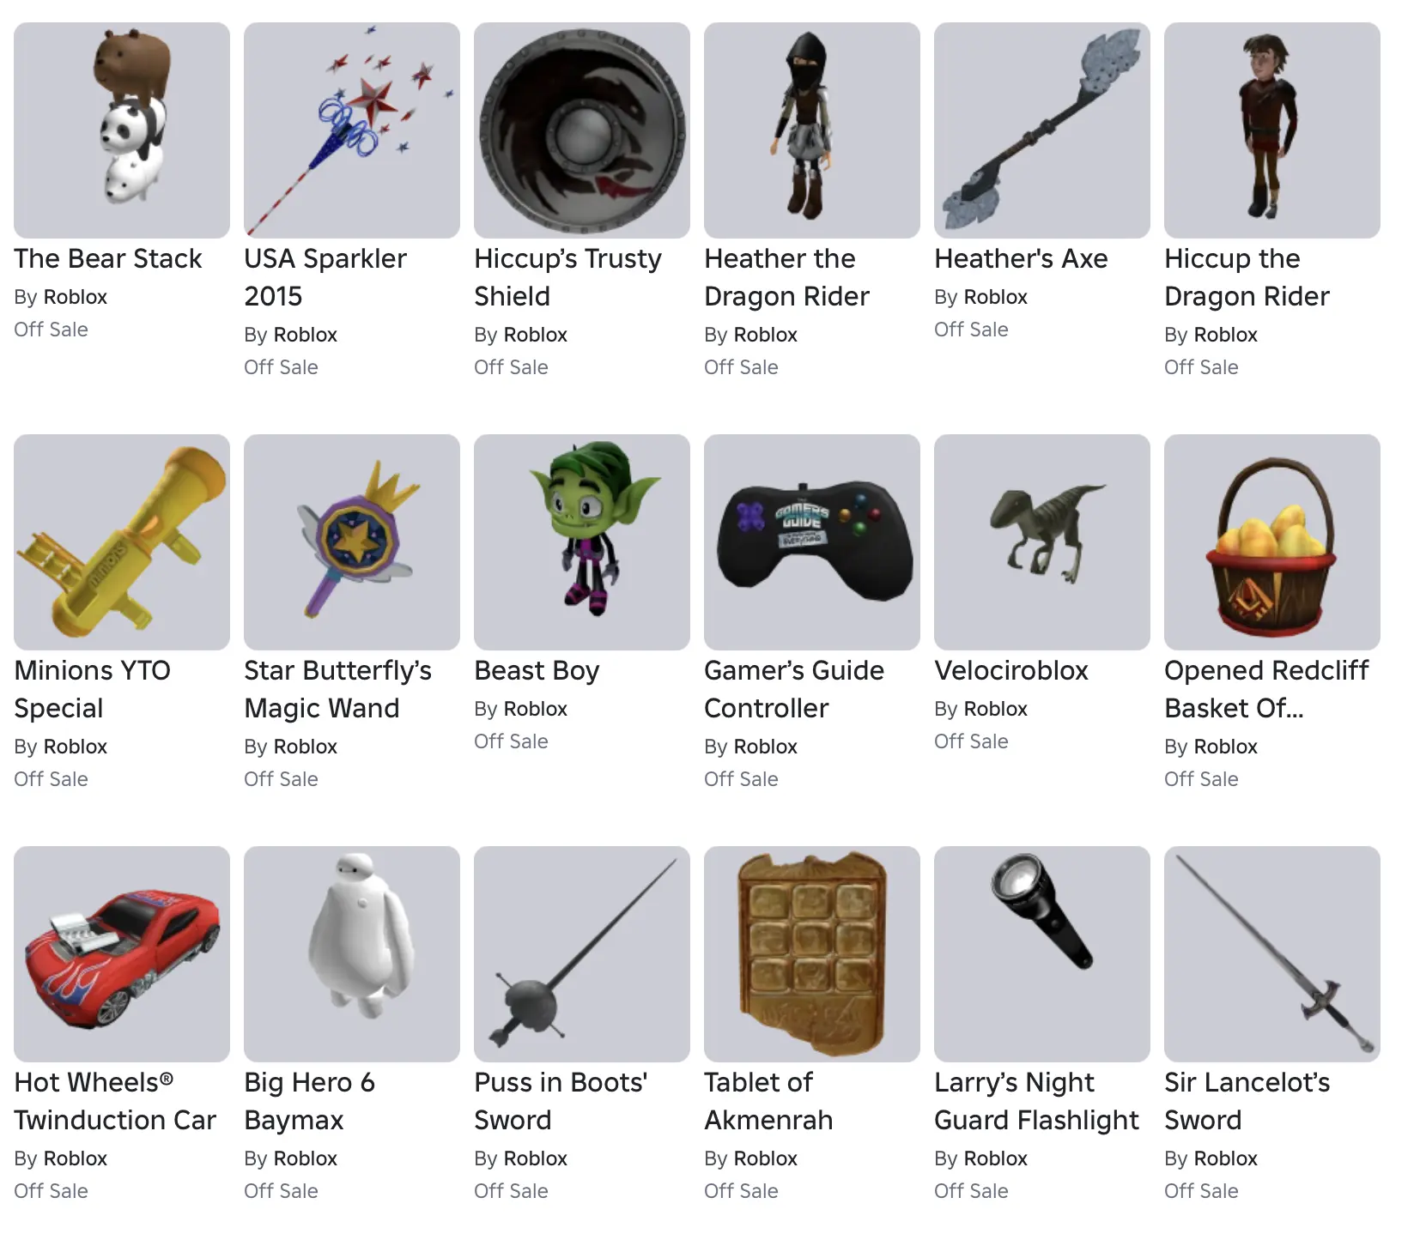Click Hiccup's Trusty Shield image

[582, 130]
